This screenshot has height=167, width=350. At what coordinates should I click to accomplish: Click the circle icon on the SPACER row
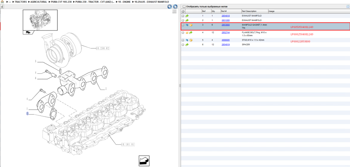pos(183,45)
